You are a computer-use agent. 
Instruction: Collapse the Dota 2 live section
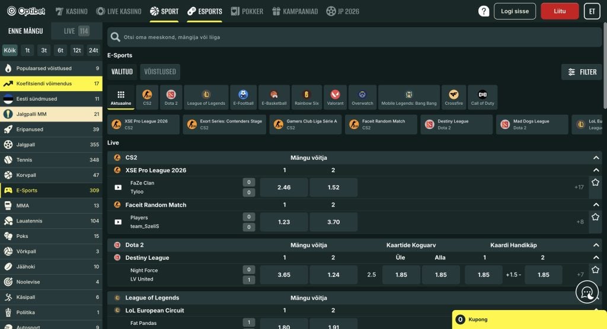click(596, 245)
